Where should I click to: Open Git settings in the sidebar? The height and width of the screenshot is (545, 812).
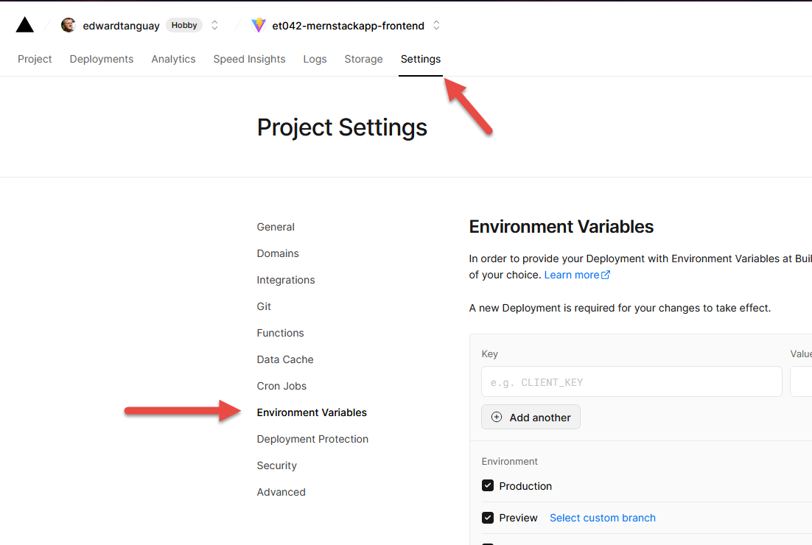(x=264, y=306)
